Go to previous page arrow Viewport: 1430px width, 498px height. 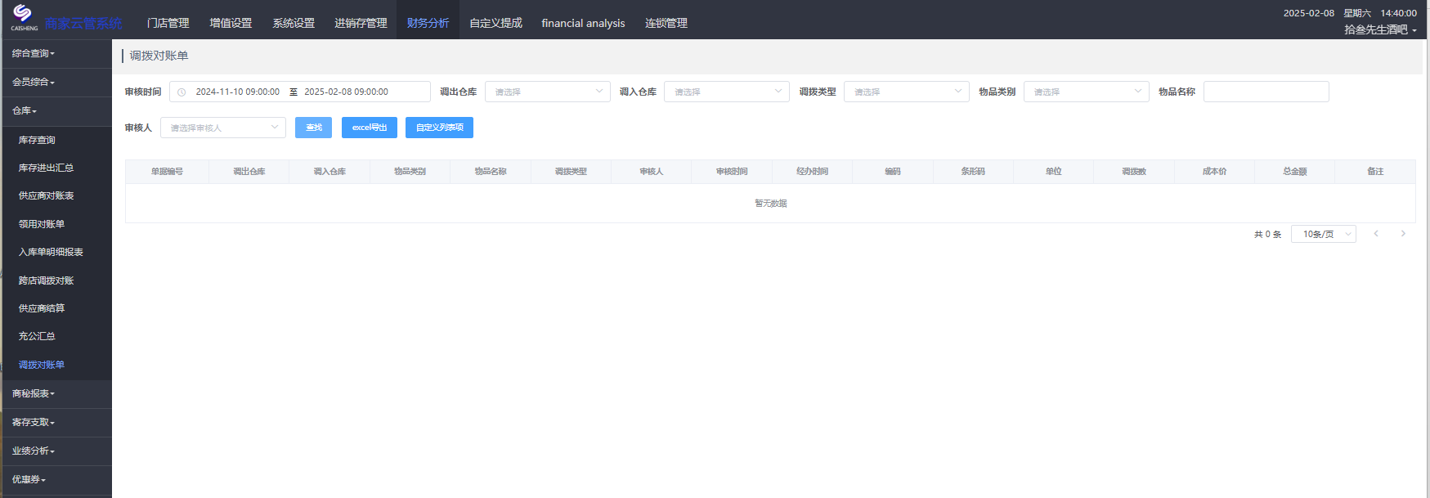(x=1376, y=234)
